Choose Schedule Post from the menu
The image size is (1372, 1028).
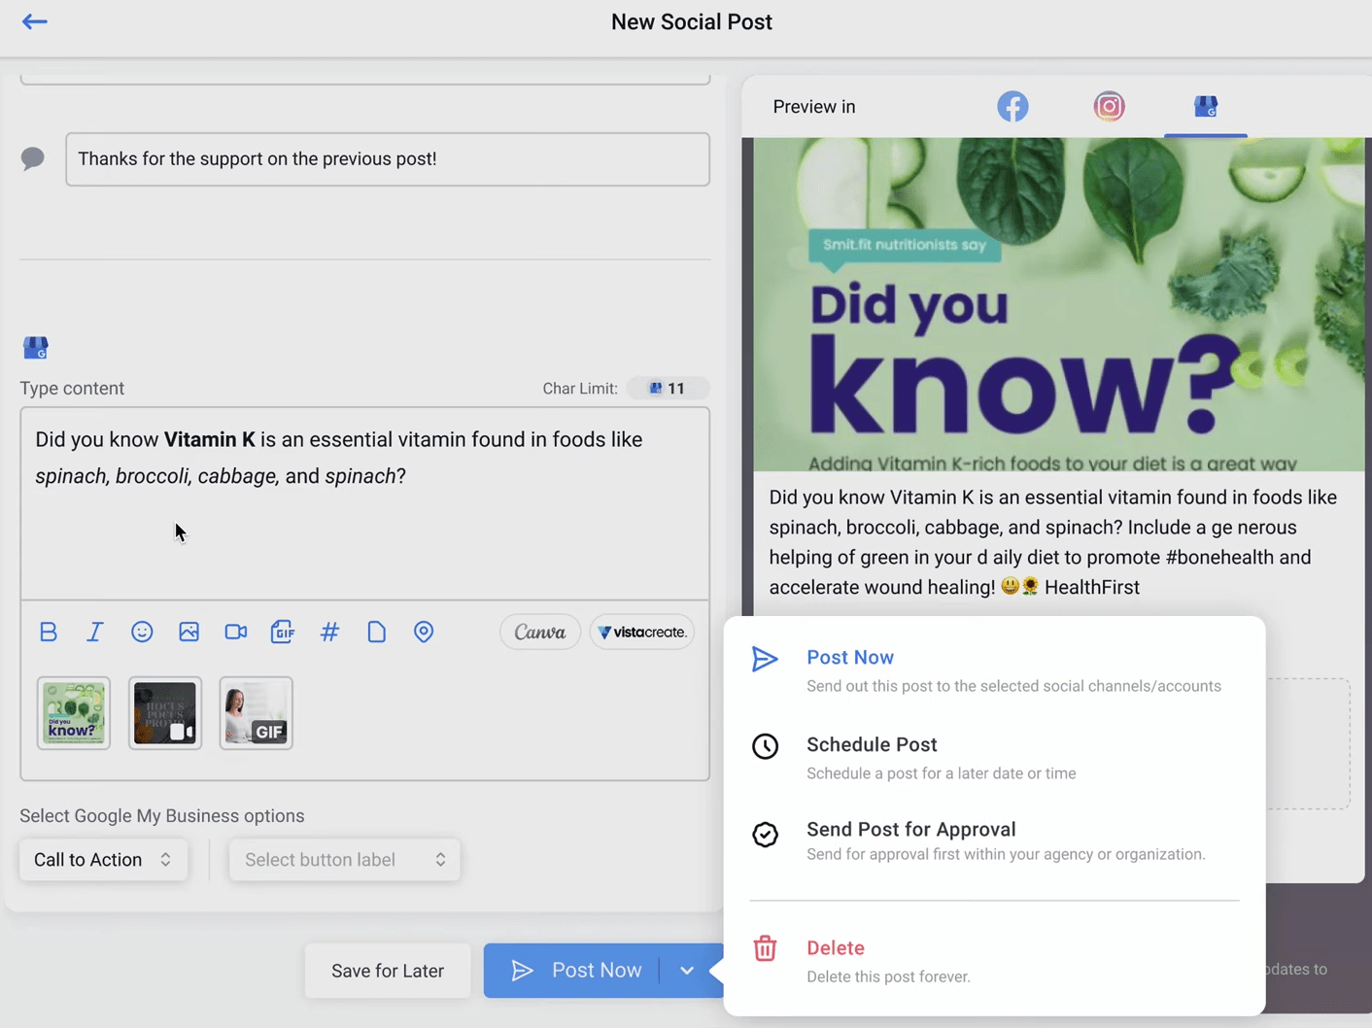pyautogui.click(x=872, y=745)
